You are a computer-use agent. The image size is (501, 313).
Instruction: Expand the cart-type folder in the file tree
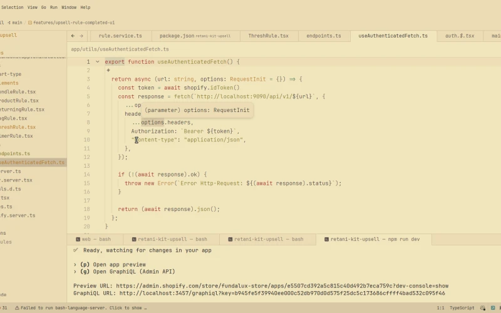(x=11, y=74)
